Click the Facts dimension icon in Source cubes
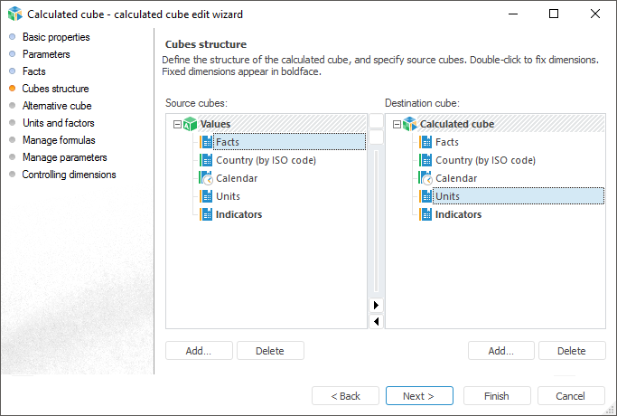Viewport: 617px width, 416px height. click(206, 142)
